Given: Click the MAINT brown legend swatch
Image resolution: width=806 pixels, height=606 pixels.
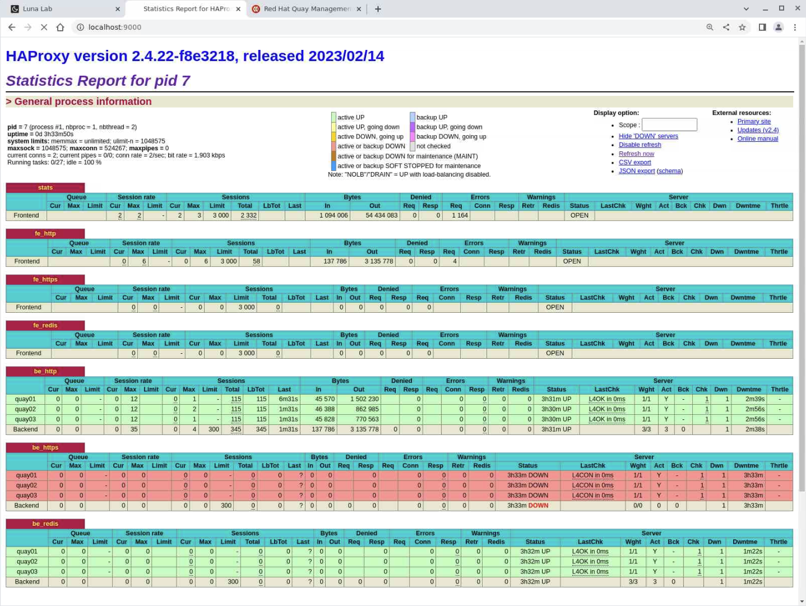Looking at the screenshot, I should pyautogui.click(x=333, y=156).
